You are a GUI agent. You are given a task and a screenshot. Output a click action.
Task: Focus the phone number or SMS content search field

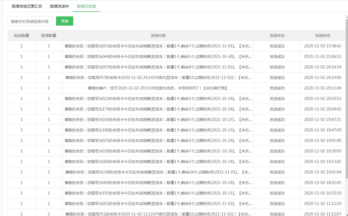point(30,21)
